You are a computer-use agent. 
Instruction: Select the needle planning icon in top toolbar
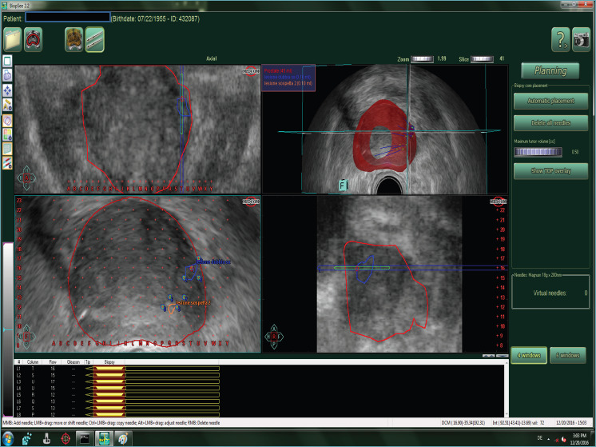(95, 38)
